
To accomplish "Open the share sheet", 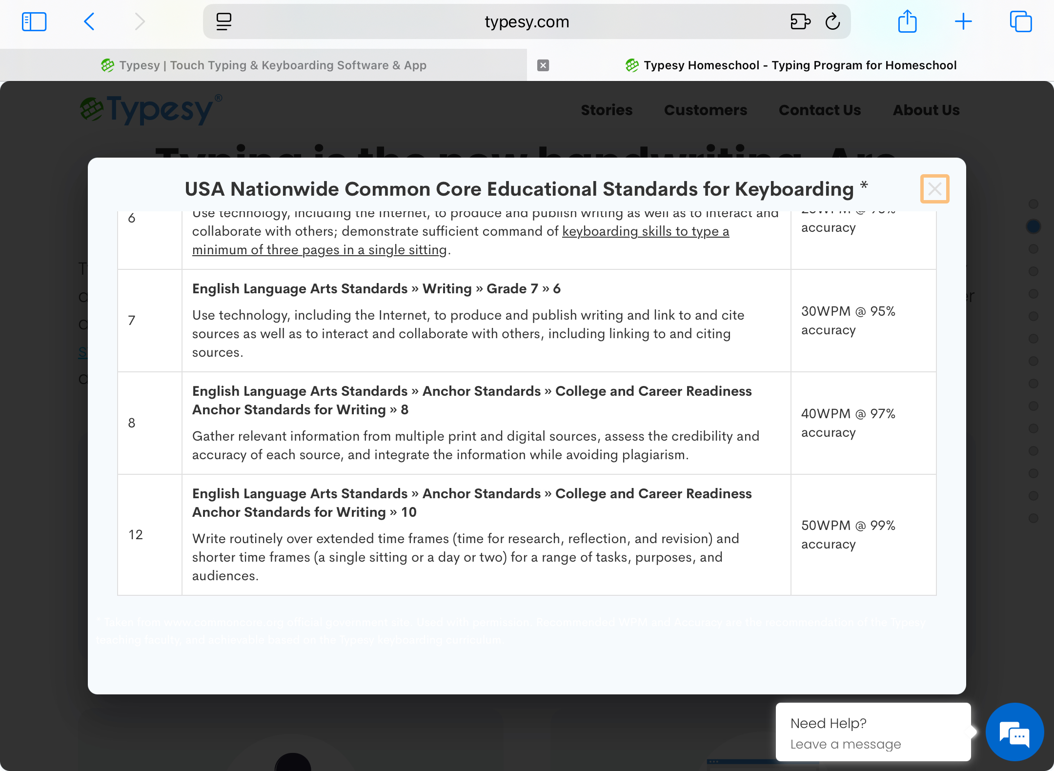I will tap(907, 21).
